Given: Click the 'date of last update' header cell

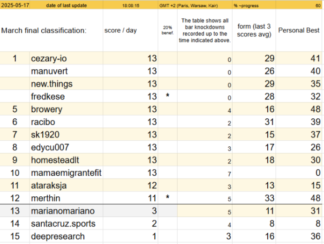Looking at the screenshot, I should click(66, 5).
